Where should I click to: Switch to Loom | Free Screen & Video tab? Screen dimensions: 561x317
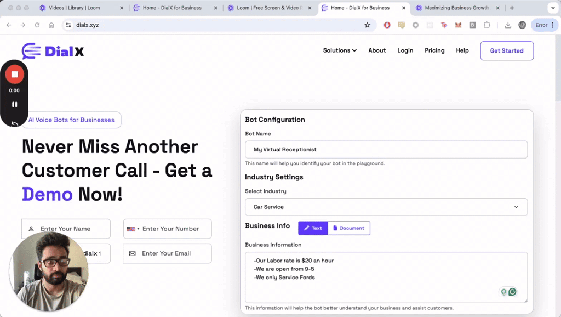[270, 8]
